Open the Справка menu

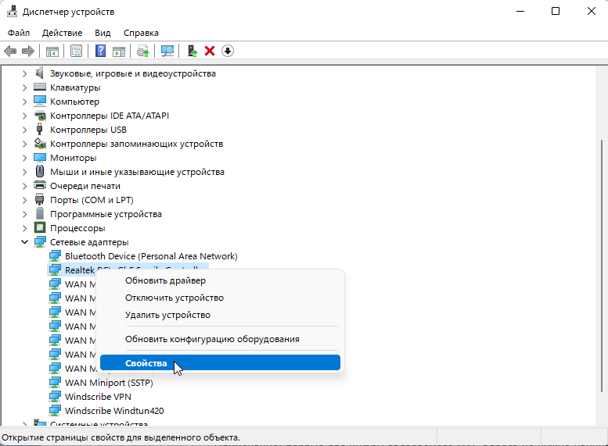[x=141, y=33]
